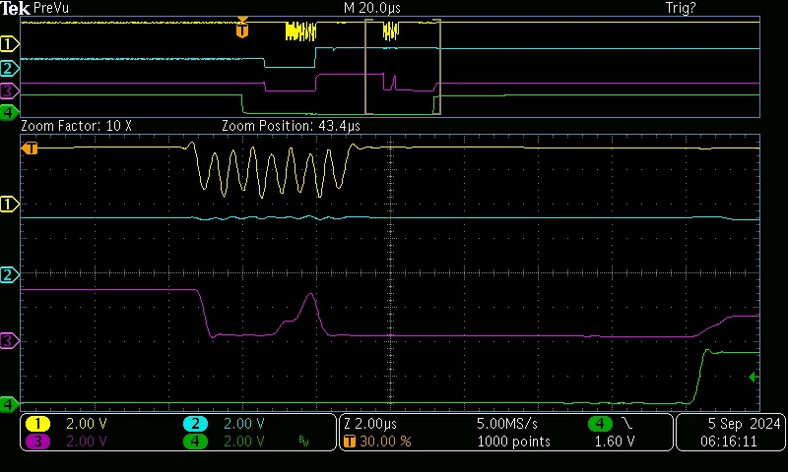Click the green channel 4 badge in the channel readout
This screenshot has width=788, height=472.
[x=195, y=442]
